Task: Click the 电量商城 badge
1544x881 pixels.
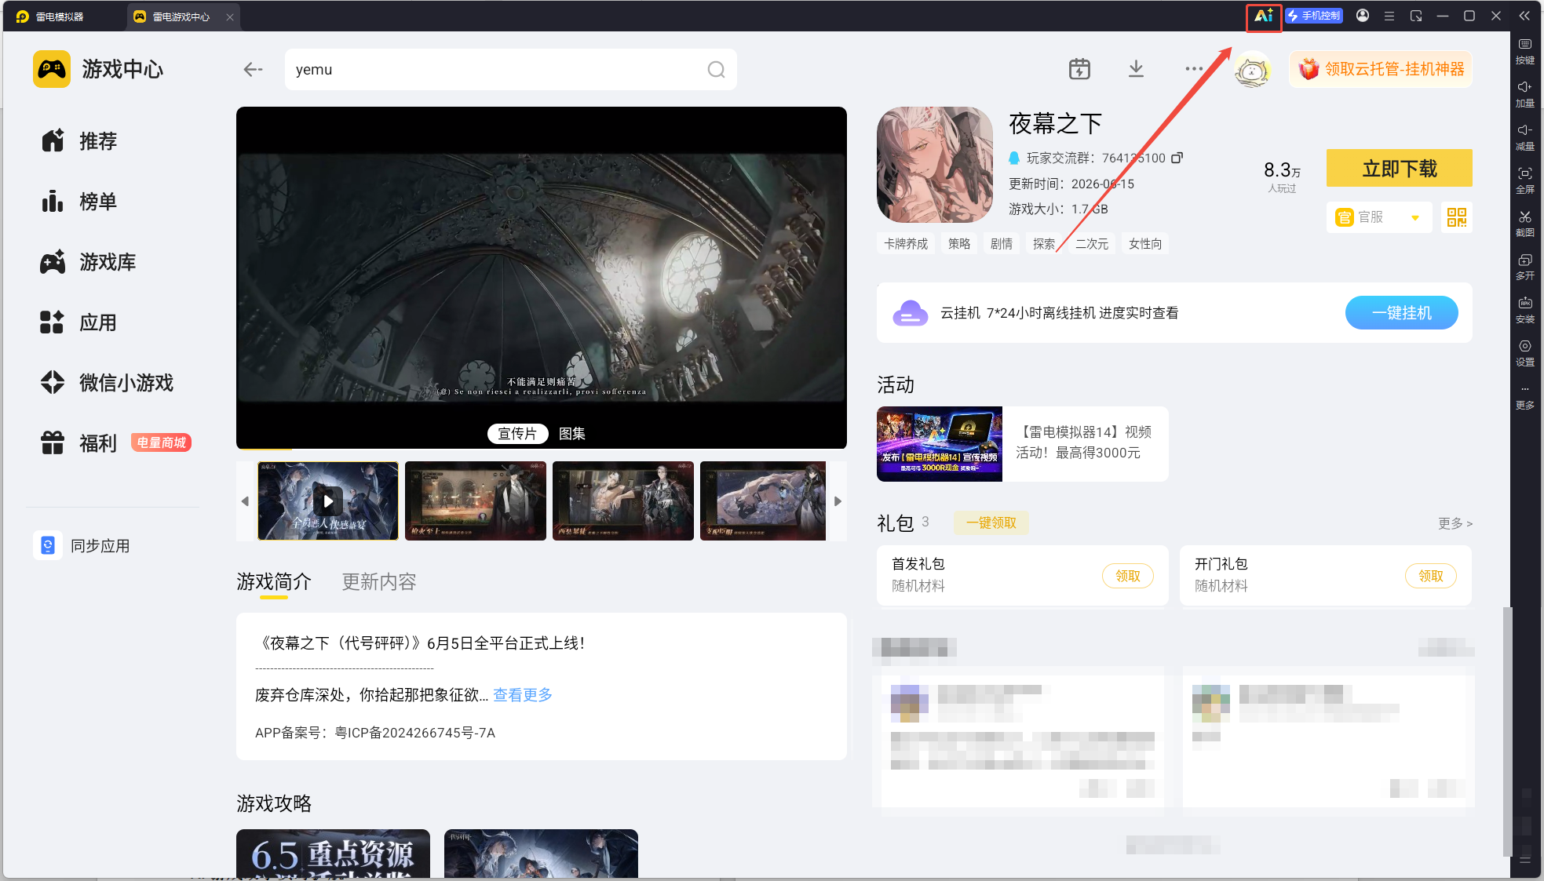Action: tap(161, 442)
